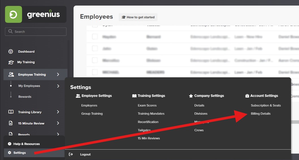Viewport: 299px width, 160px height.
Task: Open Recertification settings
Action: coord(148,122)
